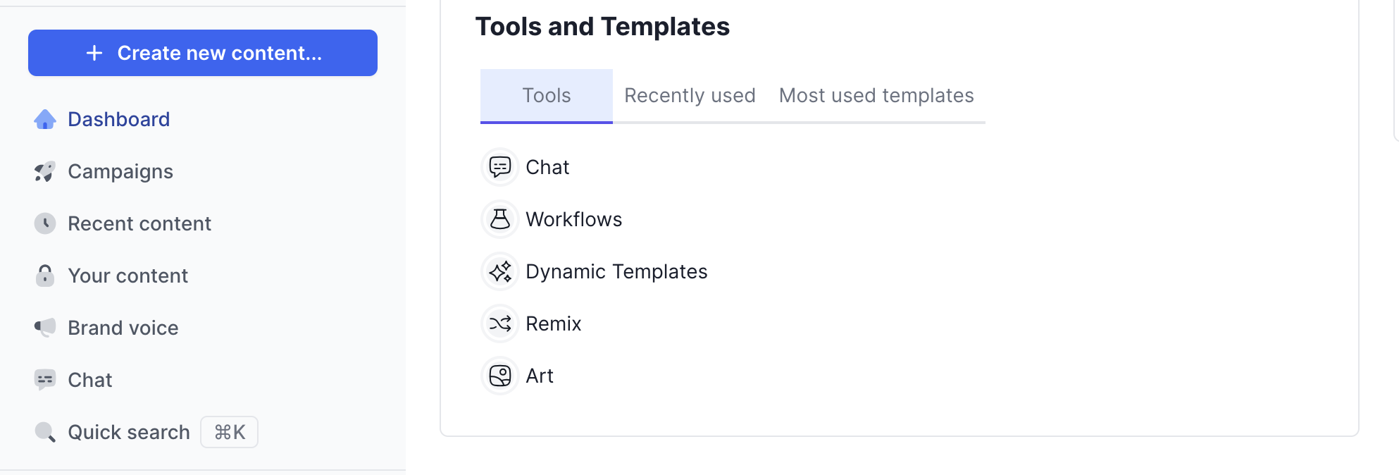
Task: Open Dashboard via the home icon
Action: pos(45,120)
